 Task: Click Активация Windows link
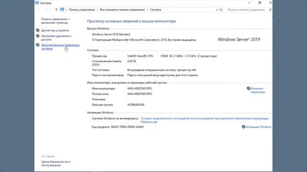pos(259,127)
